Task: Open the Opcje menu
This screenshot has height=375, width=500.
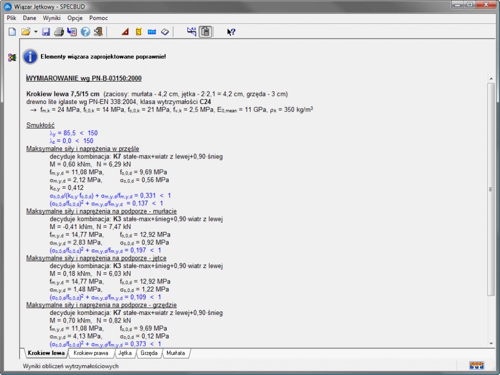Action: (75, 18)
